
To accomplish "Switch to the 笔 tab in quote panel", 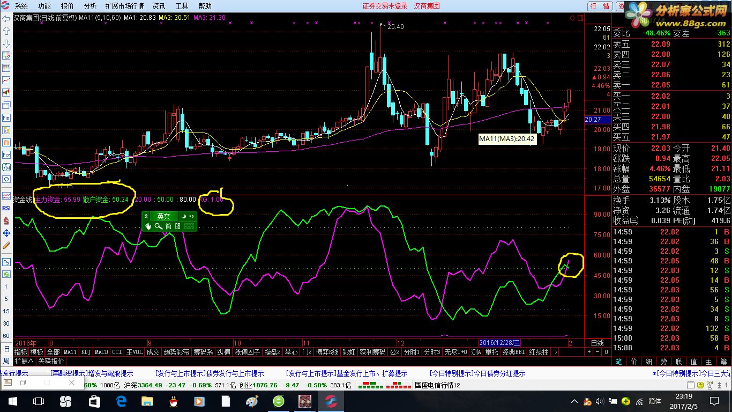I will pos(619,362).
